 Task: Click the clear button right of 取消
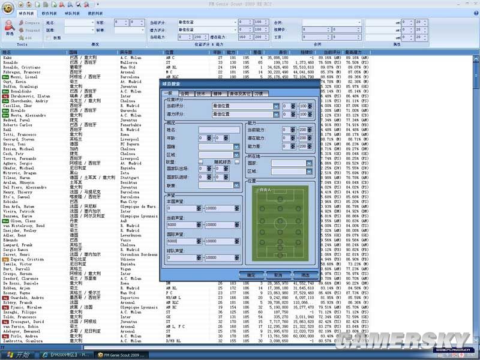(305, 275)
